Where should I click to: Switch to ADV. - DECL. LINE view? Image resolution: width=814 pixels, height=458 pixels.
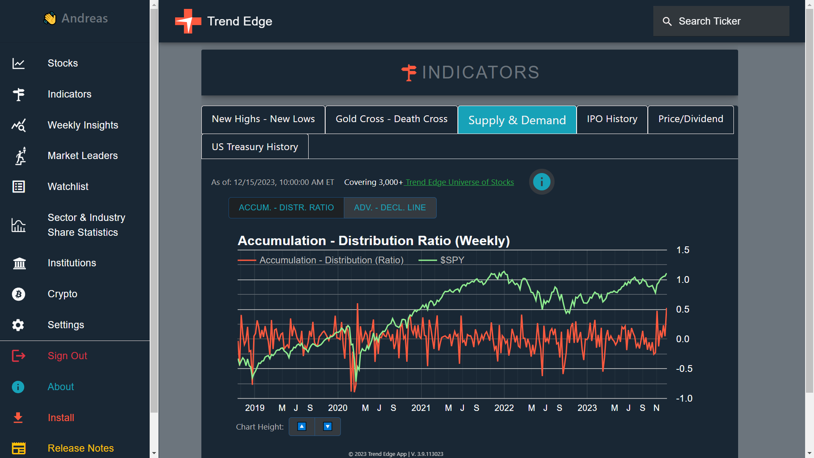pos(390,208)
